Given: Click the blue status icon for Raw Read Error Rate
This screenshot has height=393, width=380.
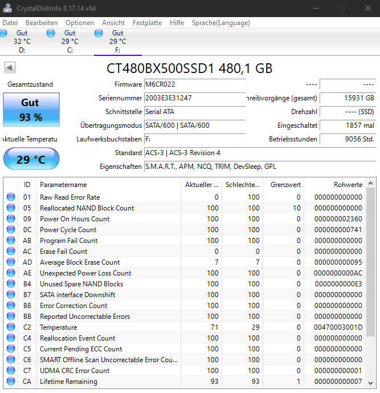Looking at the screenshot, I should tap(11, 197).
